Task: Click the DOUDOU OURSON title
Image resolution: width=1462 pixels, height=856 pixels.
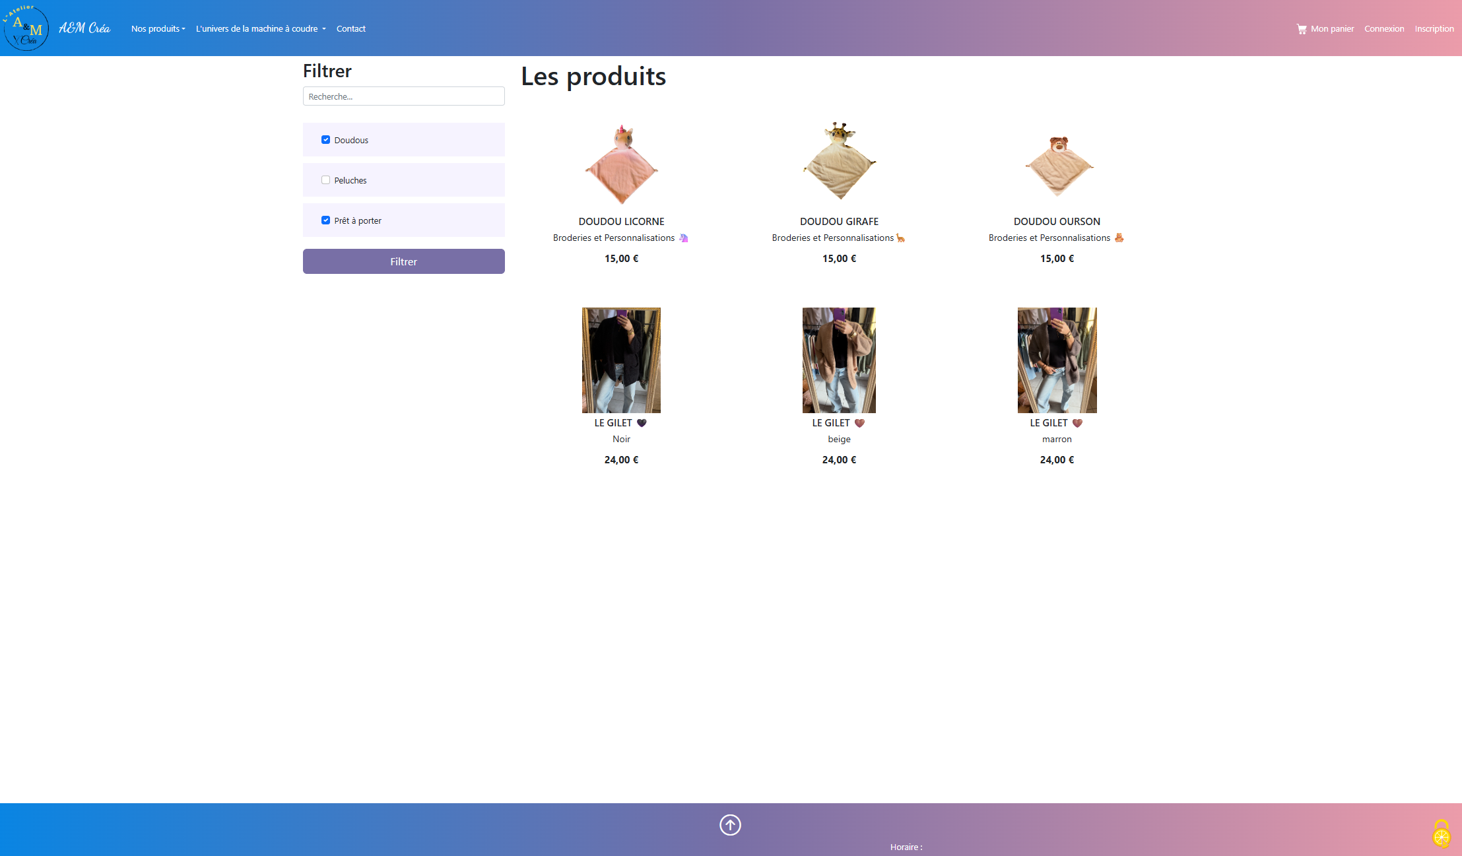Action: [1057, 222]
